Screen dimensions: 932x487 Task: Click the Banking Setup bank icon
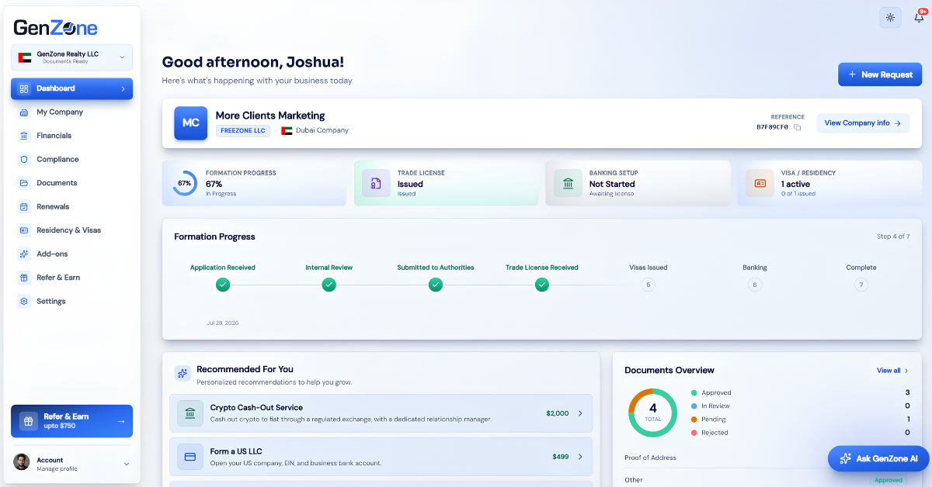pos(568,184)
